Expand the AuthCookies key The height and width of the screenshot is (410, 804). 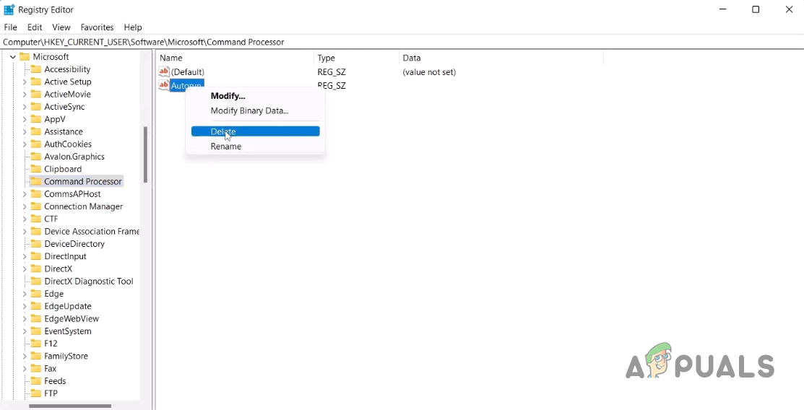pos(24,144)
